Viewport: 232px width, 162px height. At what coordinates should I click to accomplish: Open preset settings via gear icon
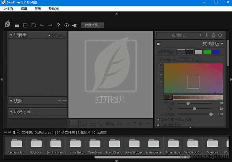point(213,35)
